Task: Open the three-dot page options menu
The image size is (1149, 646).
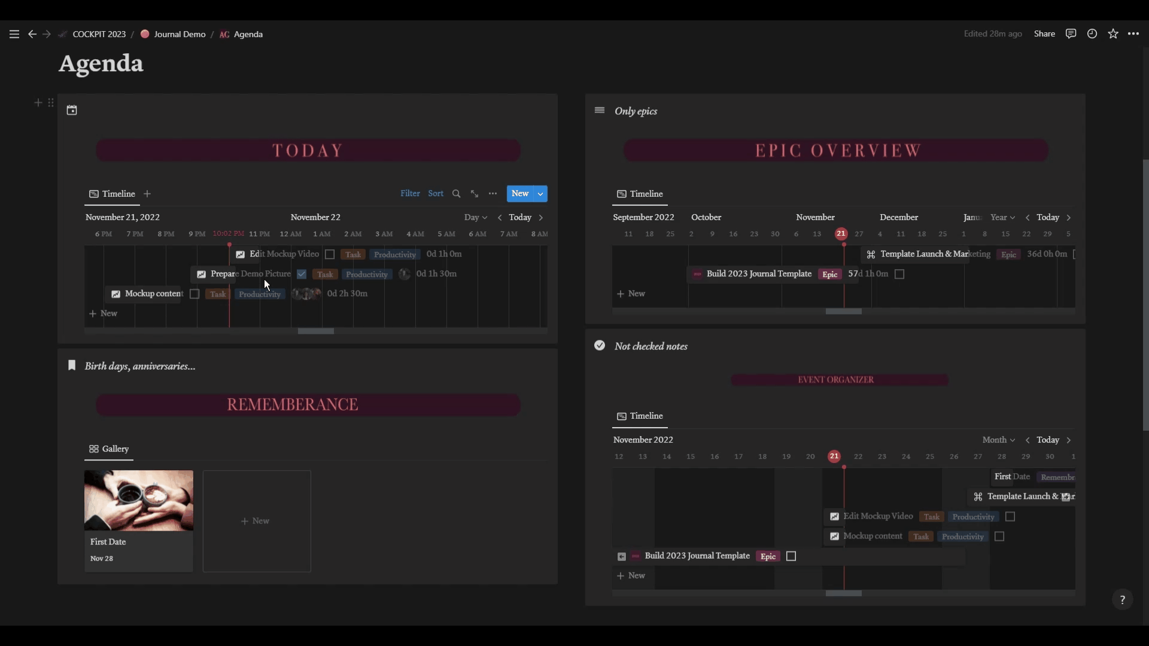Action: [1133, 33]
